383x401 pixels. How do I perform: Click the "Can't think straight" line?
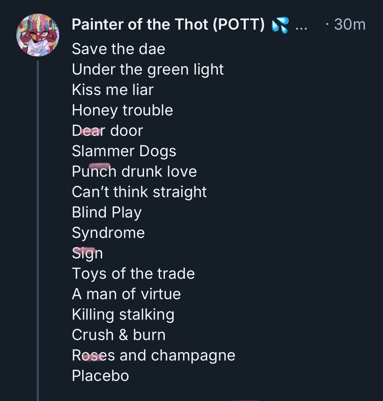pyautogui.click(x=139, y=192)
